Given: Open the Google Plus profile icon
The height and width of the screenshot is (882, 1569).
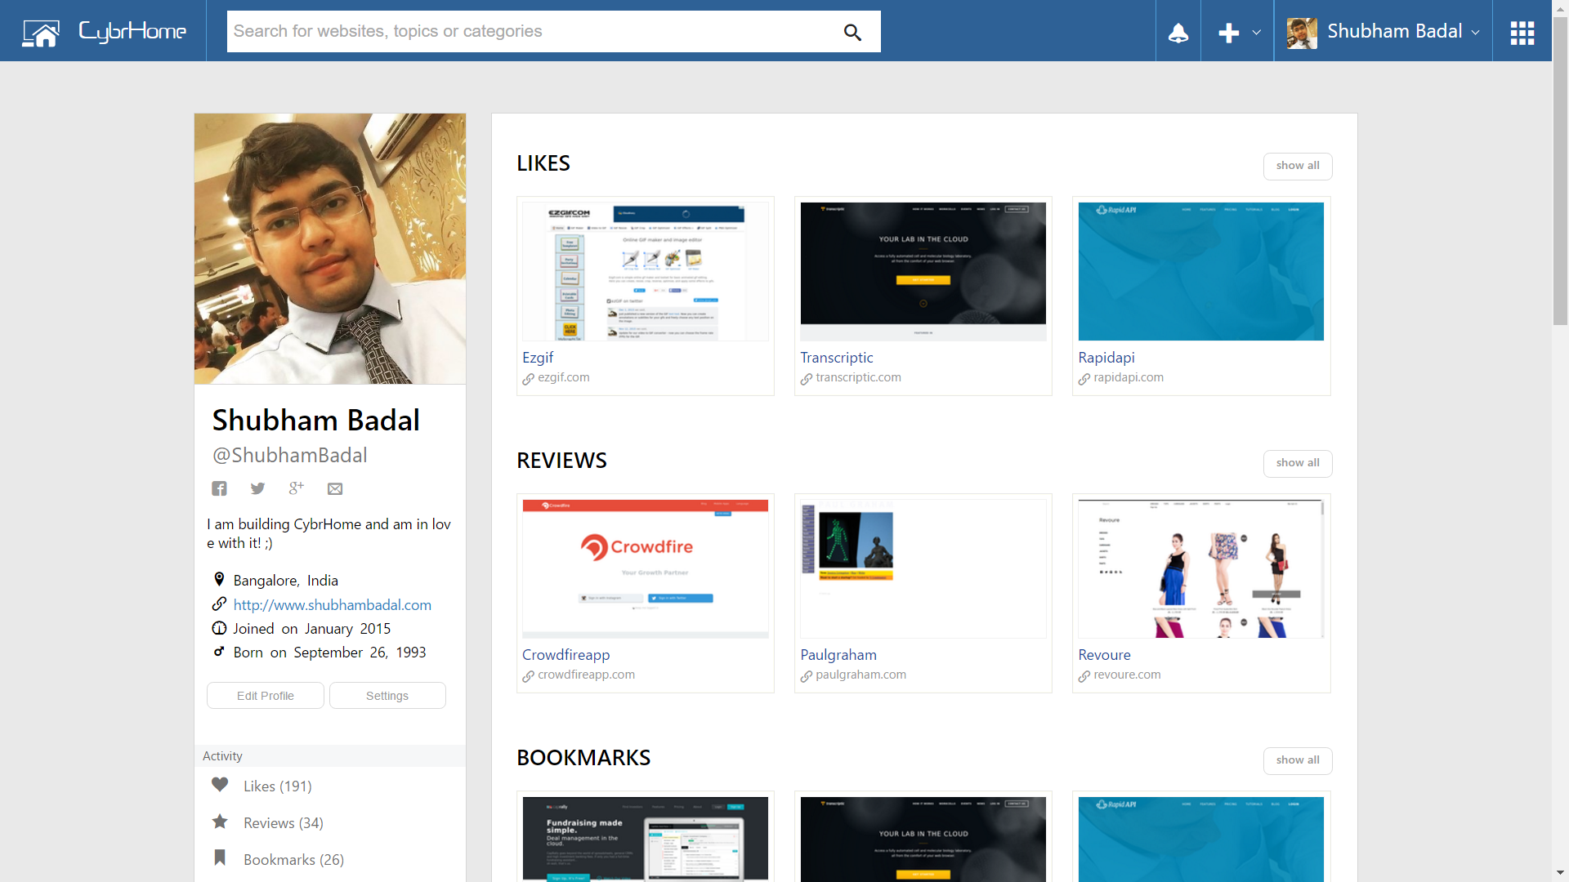Looking at the screenshot, I should point(296,488).
